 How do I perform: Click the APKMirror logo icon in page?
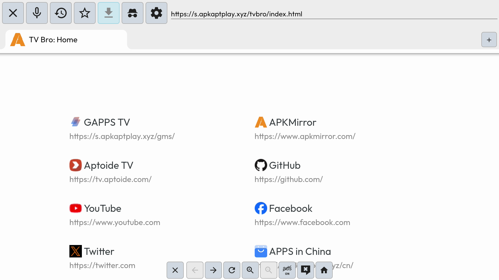(261, 122)
